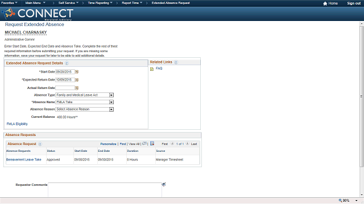The image size is (364, 204).
Task: Click Extended Absence Request breadcrumb
Action: 171,3
